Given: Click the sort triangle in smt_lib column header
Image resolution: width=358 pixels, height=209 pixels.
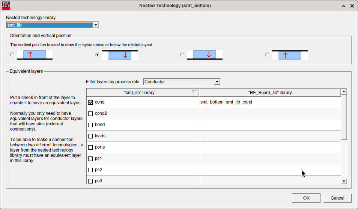Looking at the screenshot, I should [194, 92].
